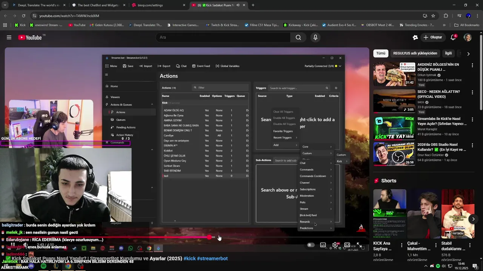
Task: Click the Oluştur create button
Action: [432, 37]
